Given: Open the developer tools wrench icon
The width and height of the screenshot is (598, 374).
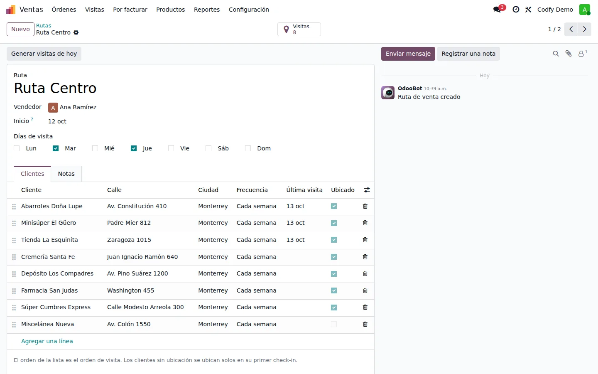Looking at the screenshot, I should pyautogui.click(x=528, y=10).
